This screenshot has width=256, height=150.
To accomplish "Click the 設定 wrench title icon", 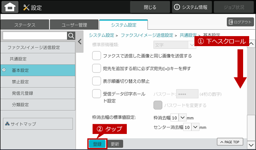I will tap(26, 8).
